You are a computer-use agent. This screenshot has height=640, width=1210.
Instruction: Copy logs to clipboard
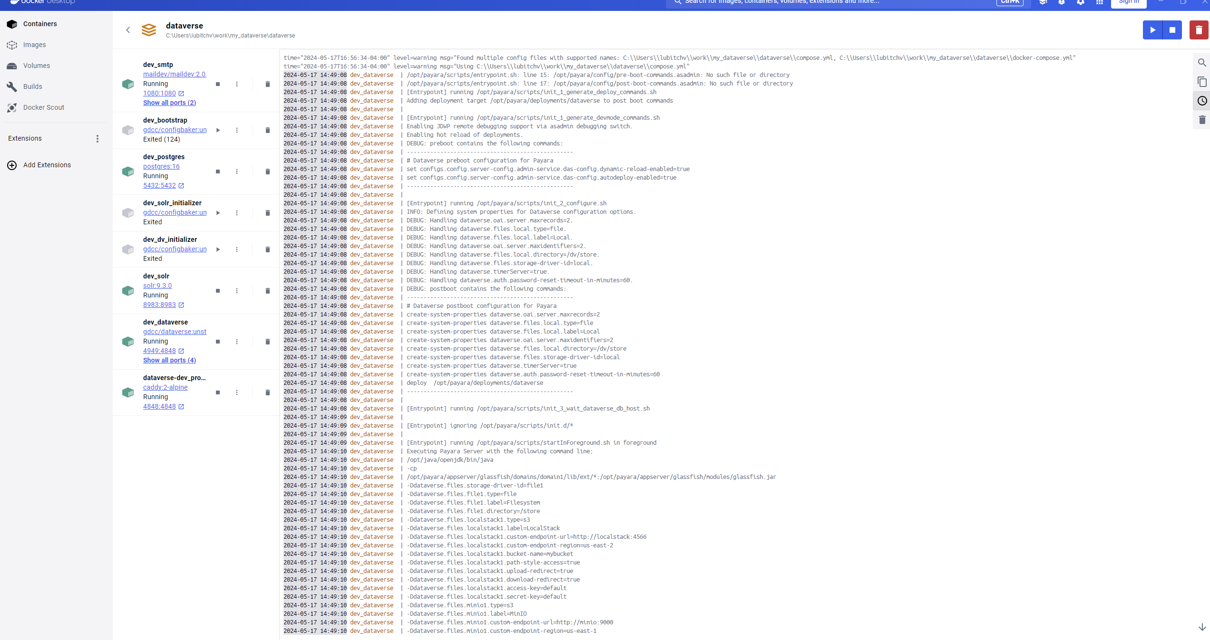1202,82
